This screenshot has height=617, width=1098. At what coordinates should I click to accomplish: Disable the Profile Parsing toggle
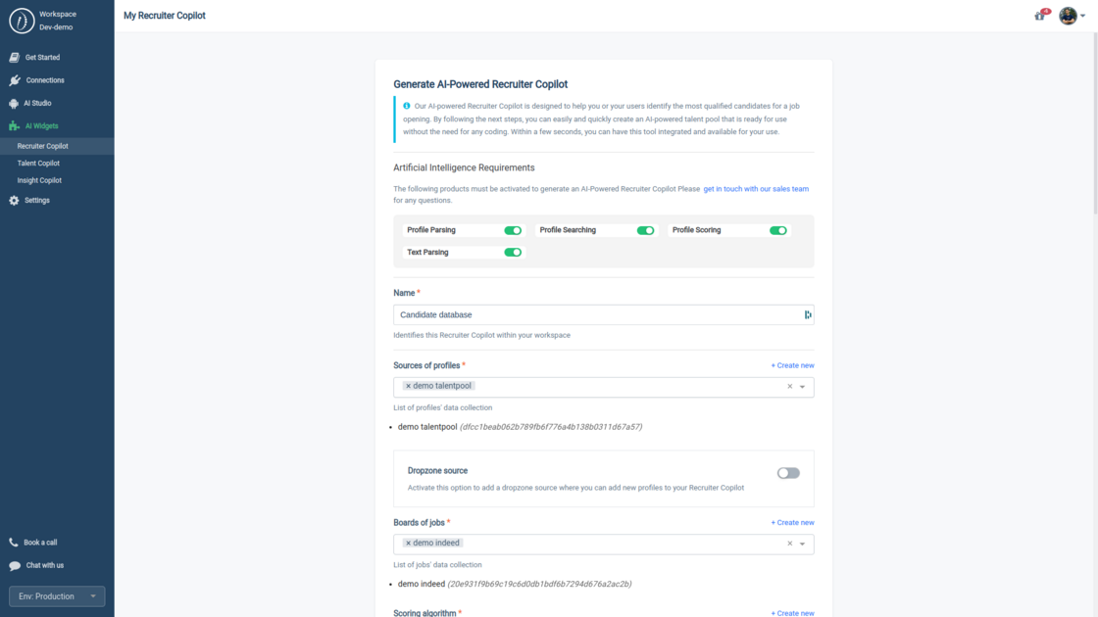pos(514,229)
